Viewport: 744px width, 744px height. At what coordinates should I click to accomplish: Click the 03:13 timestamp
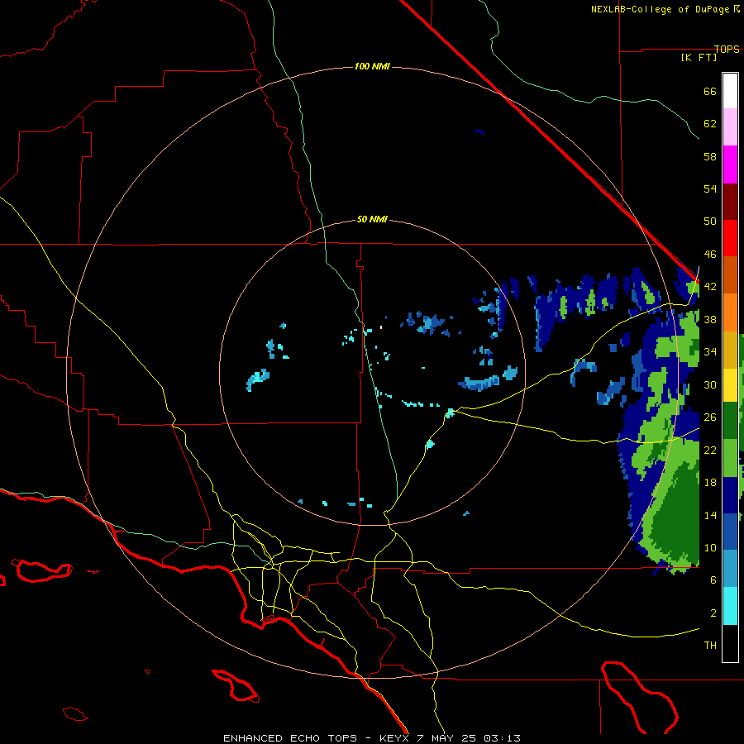502,738
